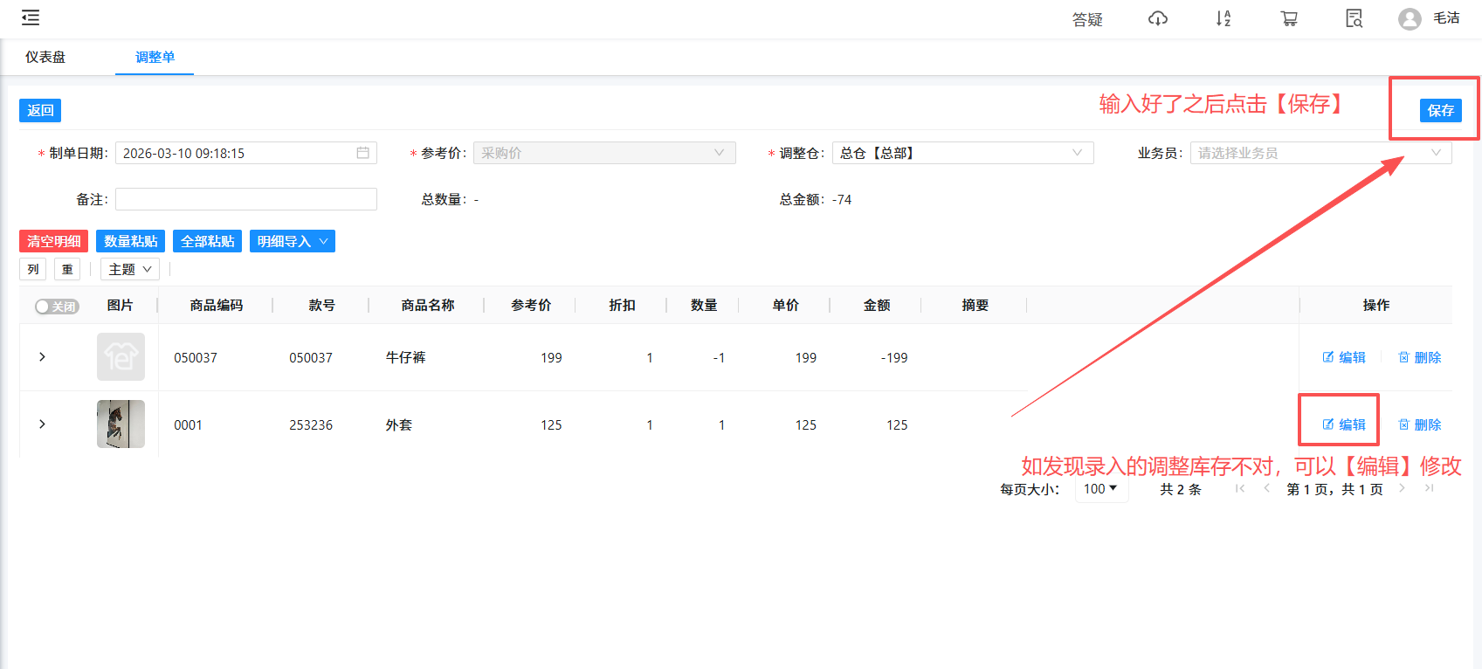1482x669 pixels.
Task: Open calendar picker in 制单日期 field
Action: click(x=362, y=153)
